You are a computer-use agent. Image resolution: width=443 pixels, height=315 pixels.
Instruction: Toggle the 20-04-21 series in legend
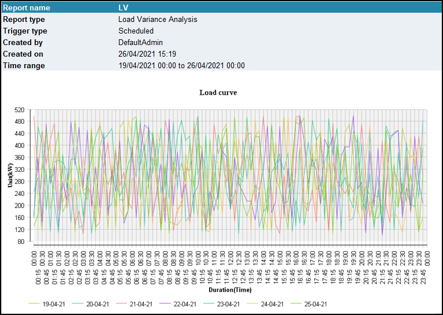[98, 304]
